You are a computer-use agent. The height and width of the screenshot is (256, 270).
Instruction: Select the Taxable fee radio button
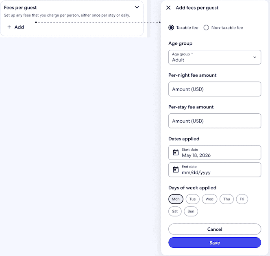click(172, 28)
